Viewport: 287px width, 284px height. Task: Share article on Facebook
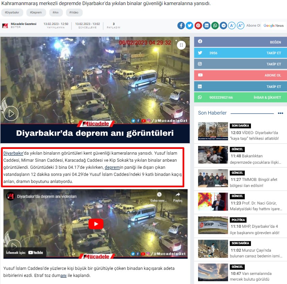pos(181,26)
